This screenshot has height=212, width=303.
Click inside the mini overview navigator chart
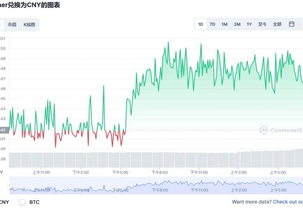(x=151, y=185)
